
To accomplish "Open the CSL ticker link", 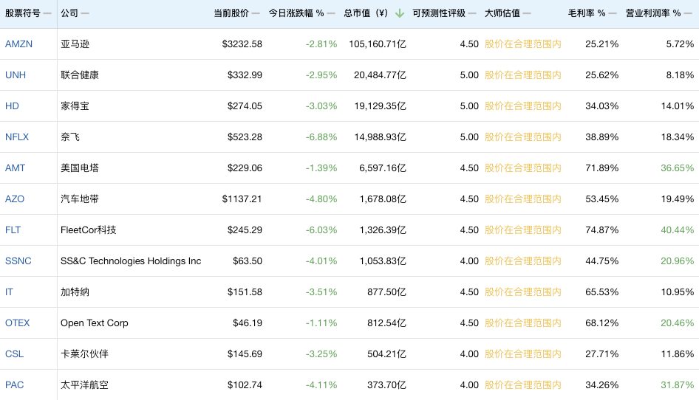I will (x=14, y=354).
